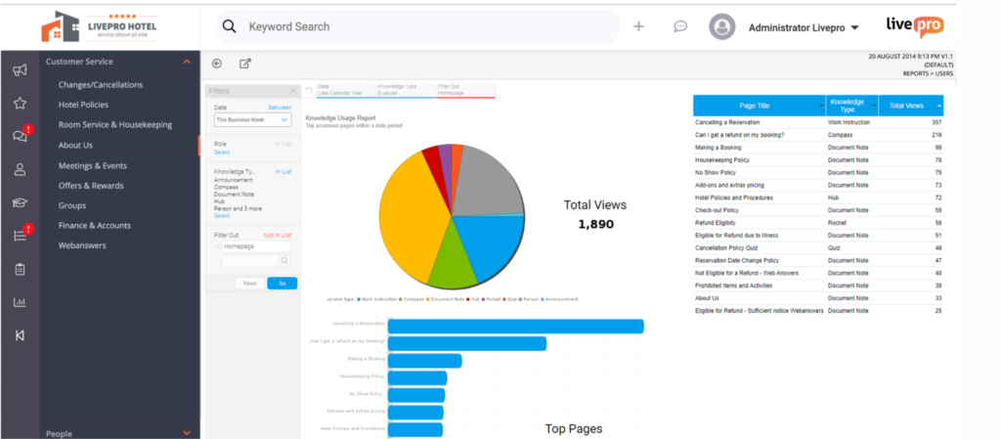Collapse the sidebar using the arrow icon
1001x439 pixels.
(20, 335)
